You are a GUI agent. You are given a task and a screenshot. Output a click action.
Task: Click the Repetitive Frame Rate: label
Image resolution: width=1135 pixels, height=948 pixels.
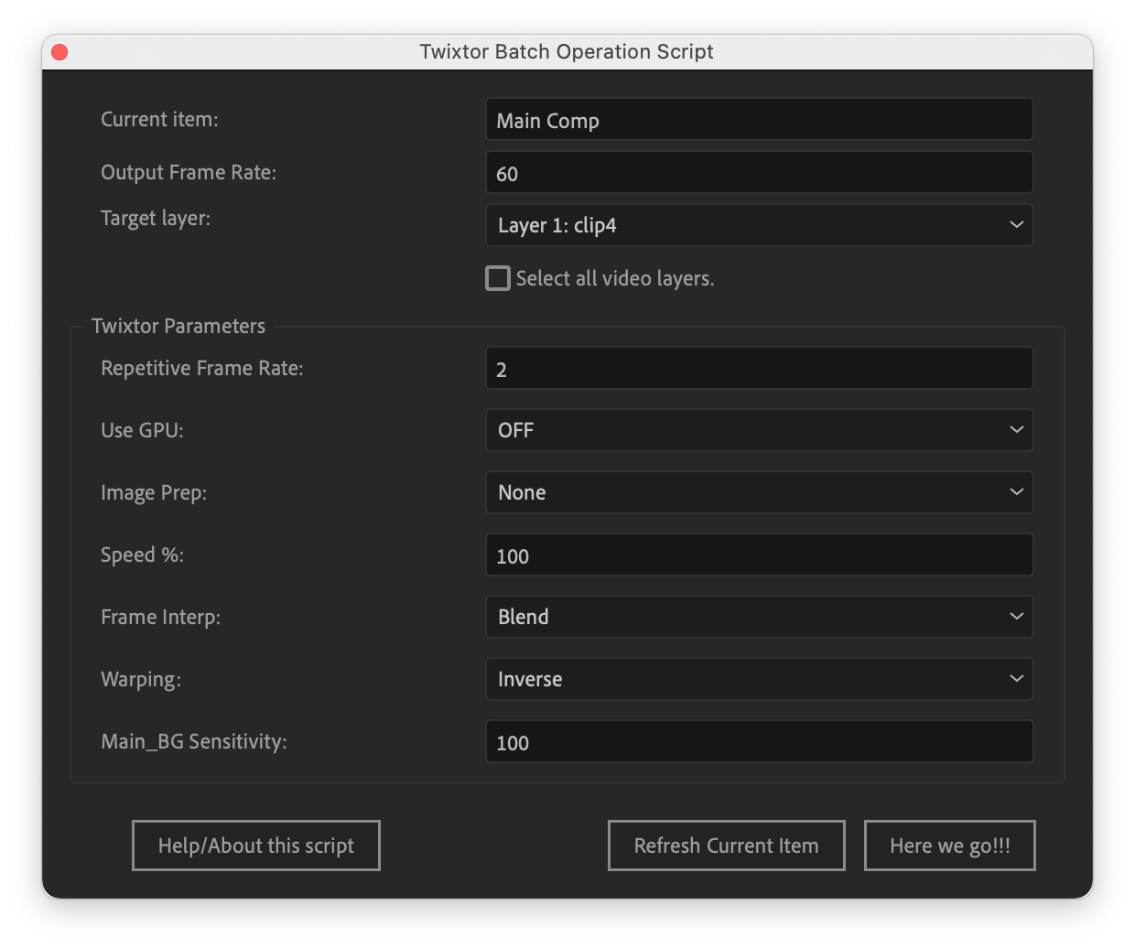coord(202,369)
